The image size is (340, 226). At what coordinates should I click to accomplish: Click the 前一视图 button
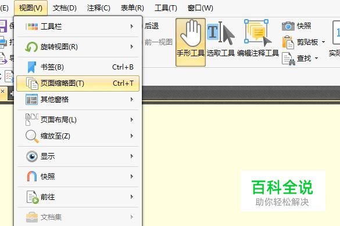tap(159, 42)
